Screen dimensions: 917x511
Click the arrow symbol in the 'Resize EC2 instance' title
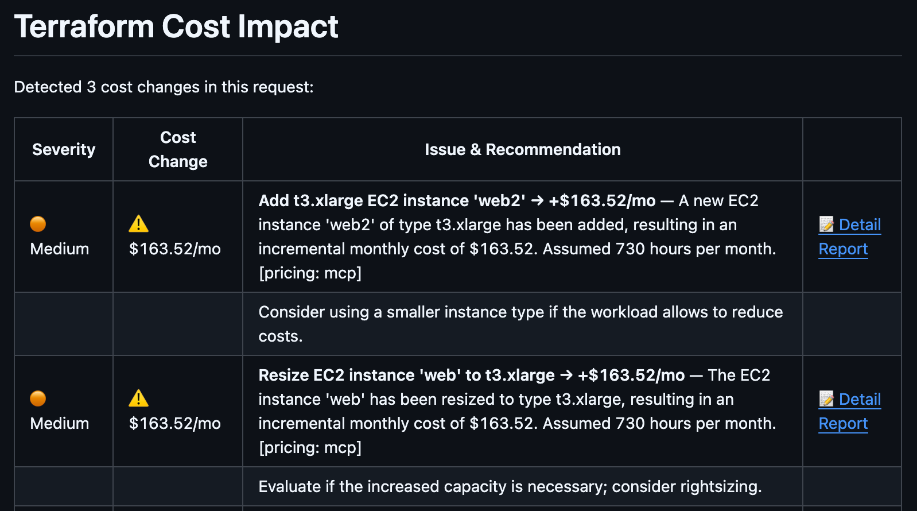pyautogui.click(x=566, y=375)
